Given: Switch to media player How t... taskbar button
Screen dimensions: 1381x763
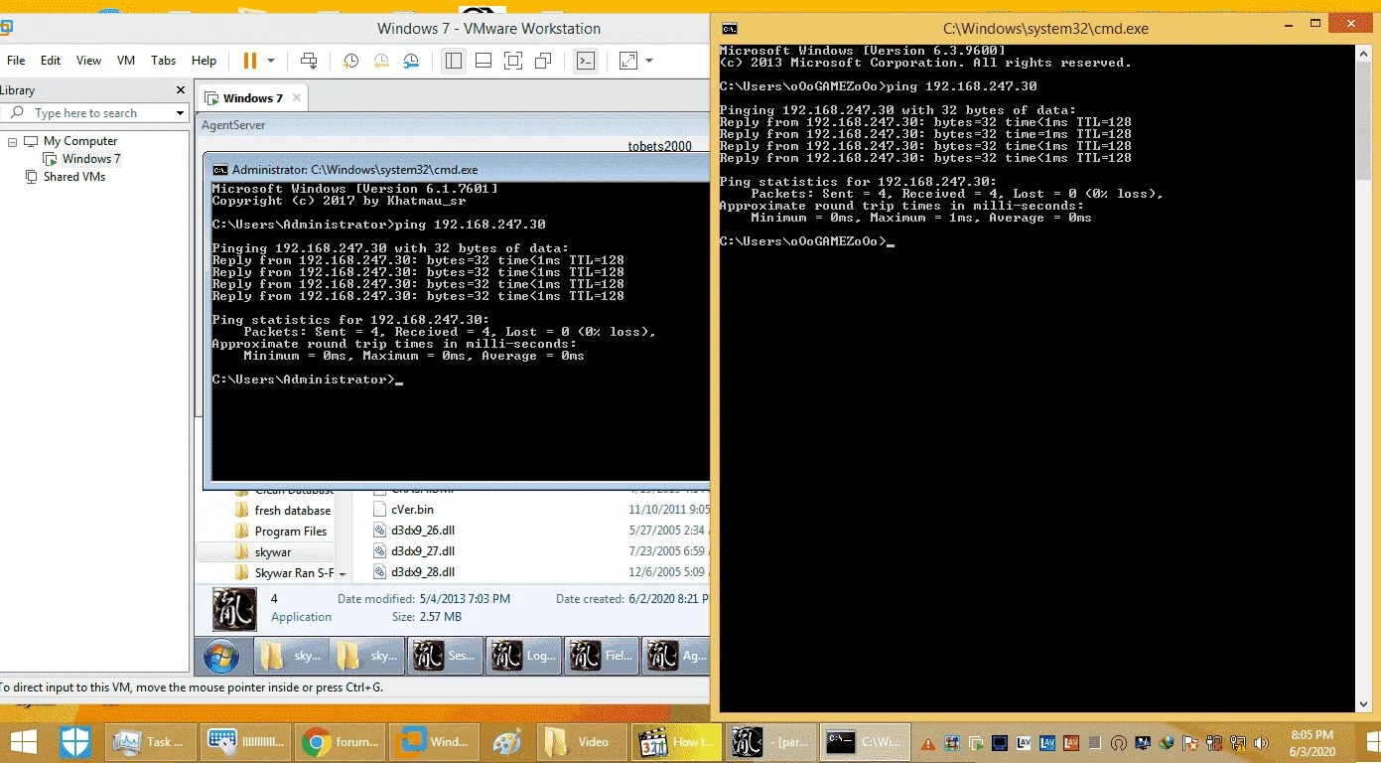Looking at the screenshot, I should [x=676, y=742].
